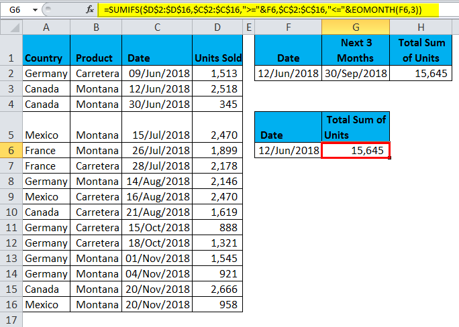
Task: Select the 15/Oct/2018 date cell
Action: coord(157,227)
